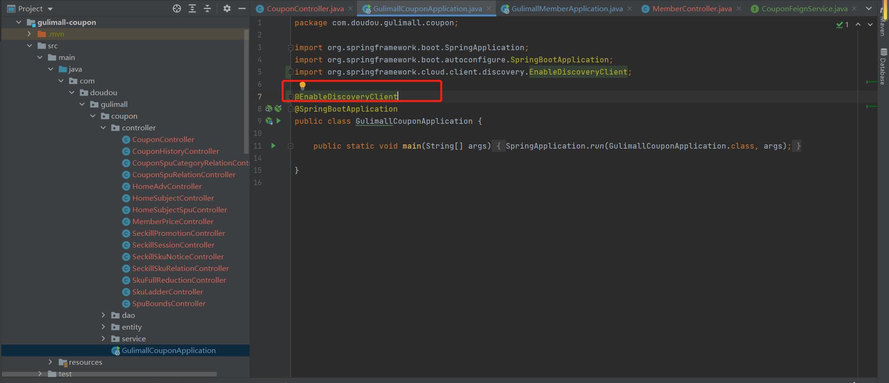Viewport: 889px width, 383px height.
Task: Close the CouponFeignService.java tab
Action: tap(854, 8)
